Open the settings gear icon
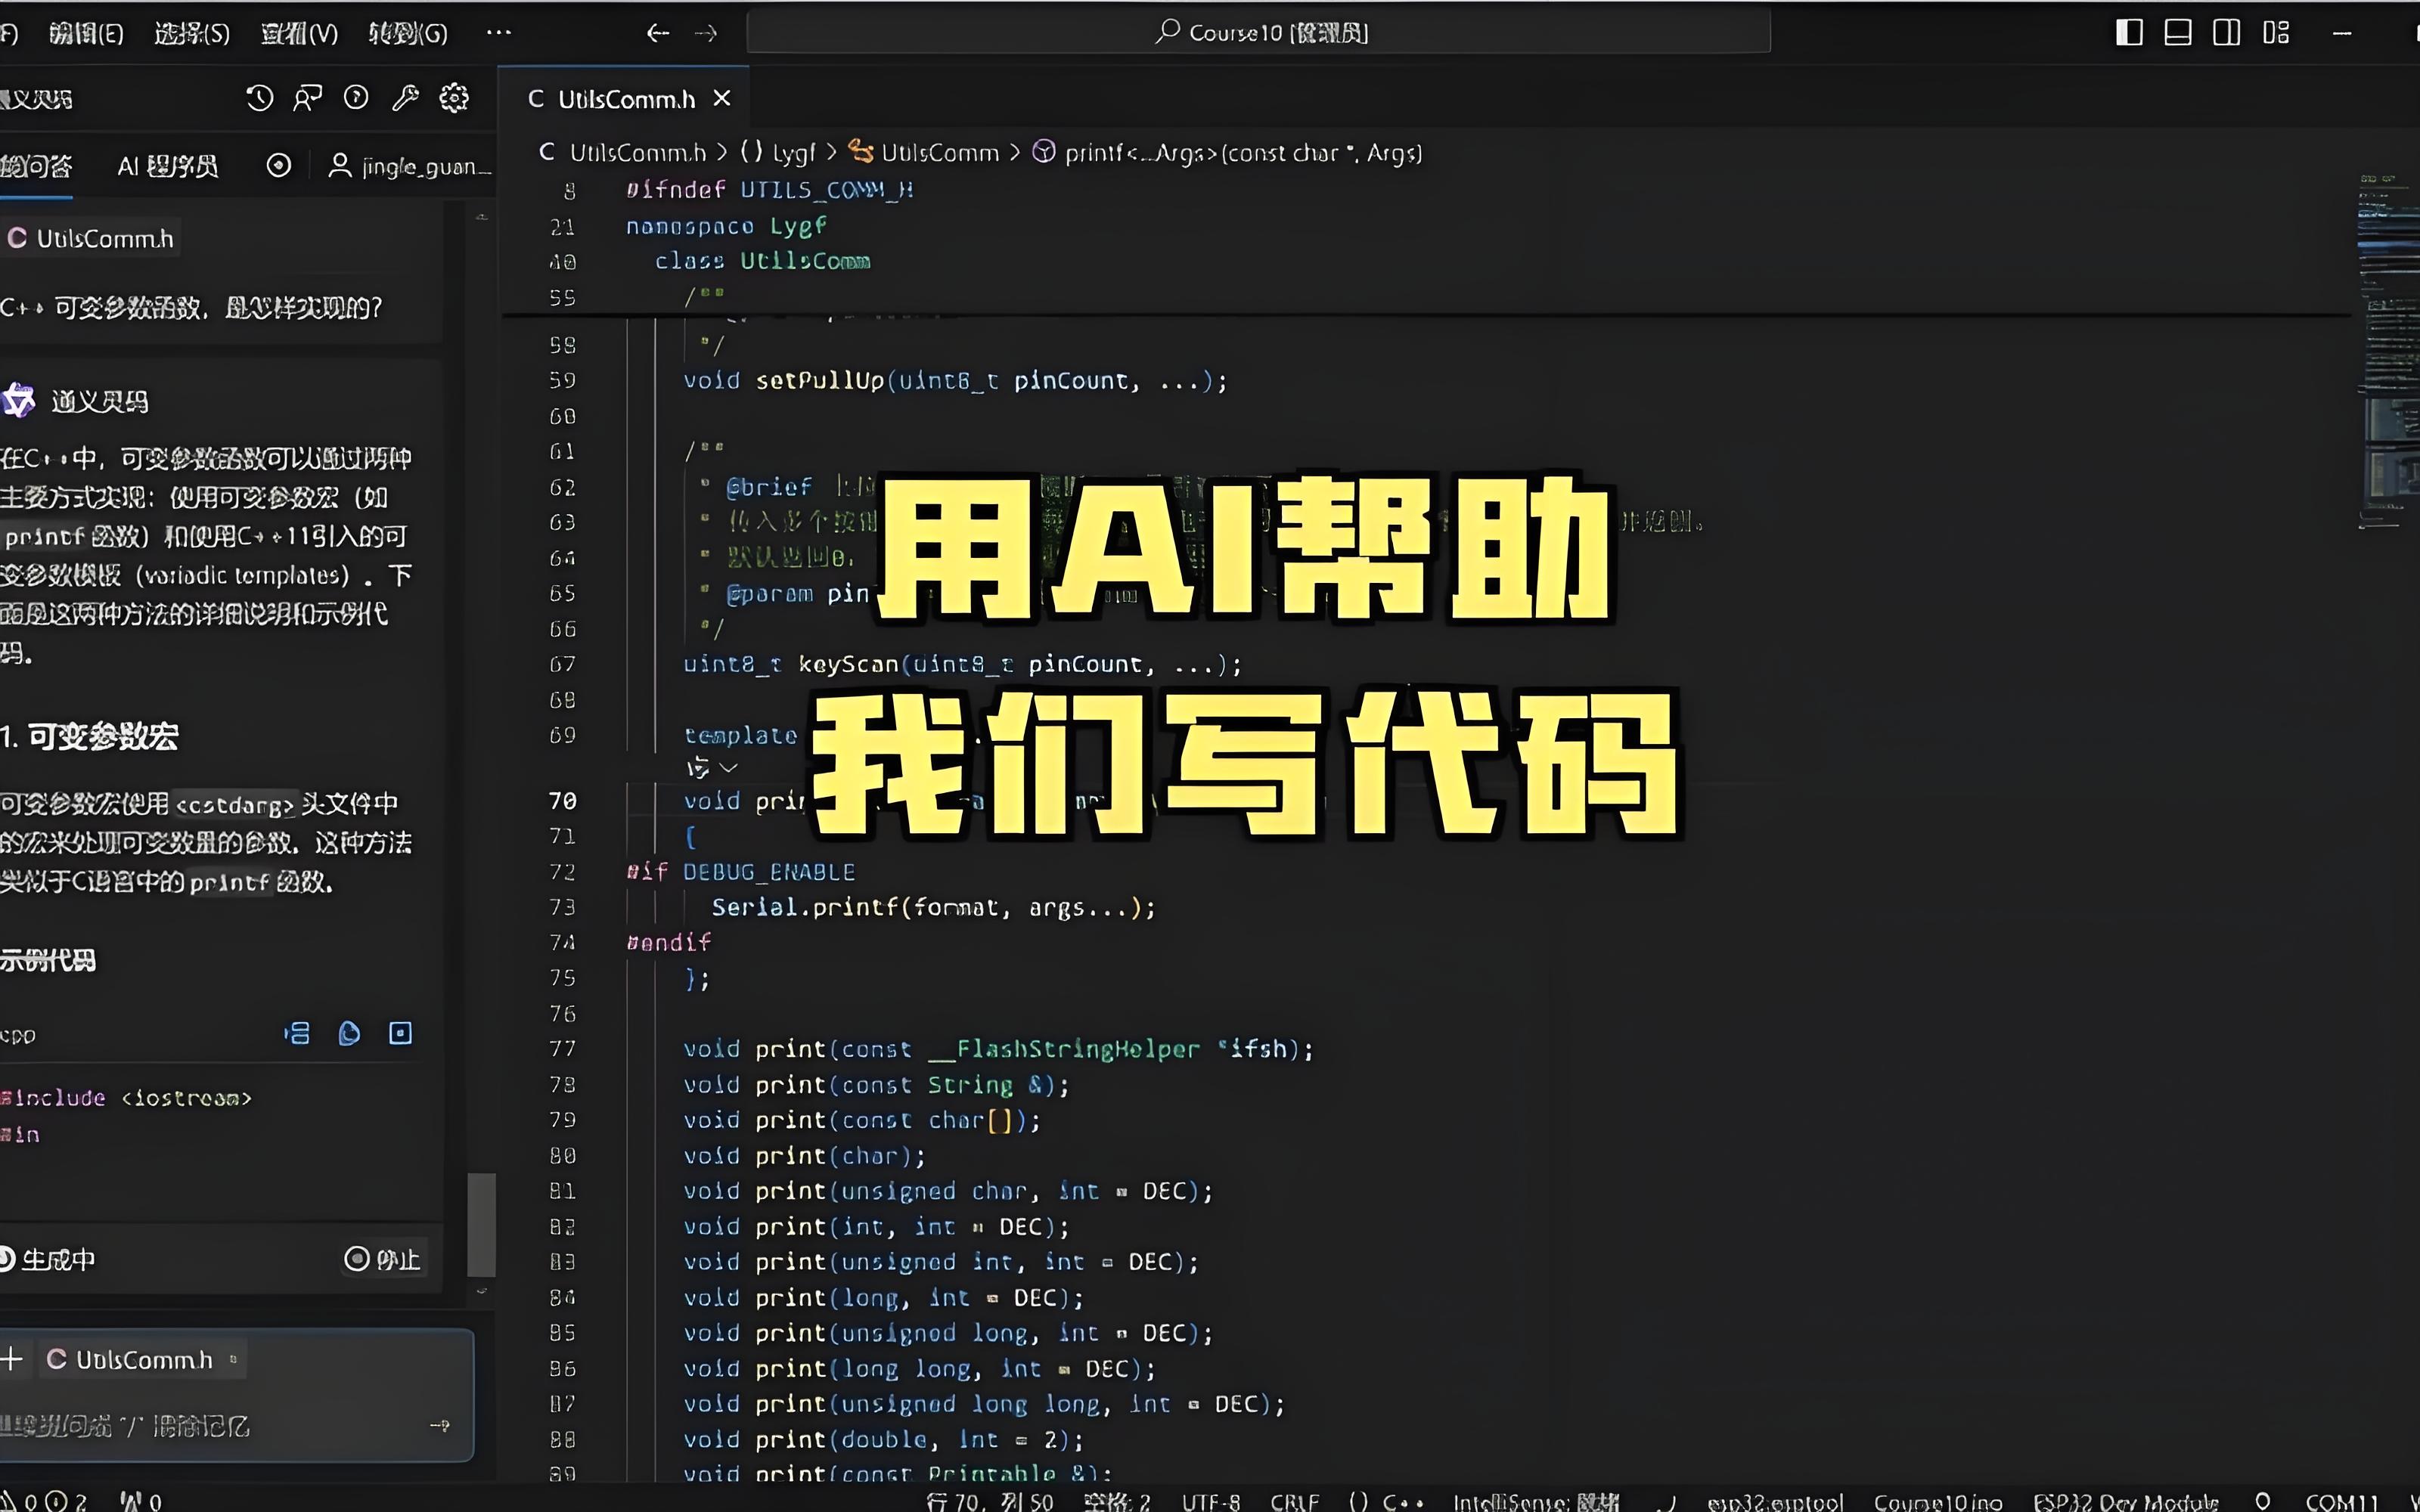Image resolution: width=2420 pixels, height=1512 pixels. (x=455, y=97)
